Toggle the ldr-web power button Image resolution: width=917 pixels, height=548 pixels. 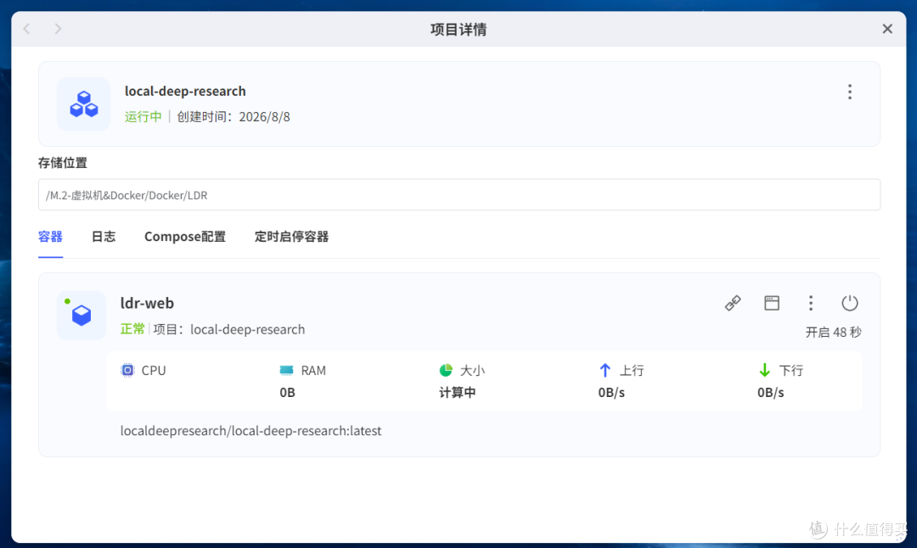[850, 303]
